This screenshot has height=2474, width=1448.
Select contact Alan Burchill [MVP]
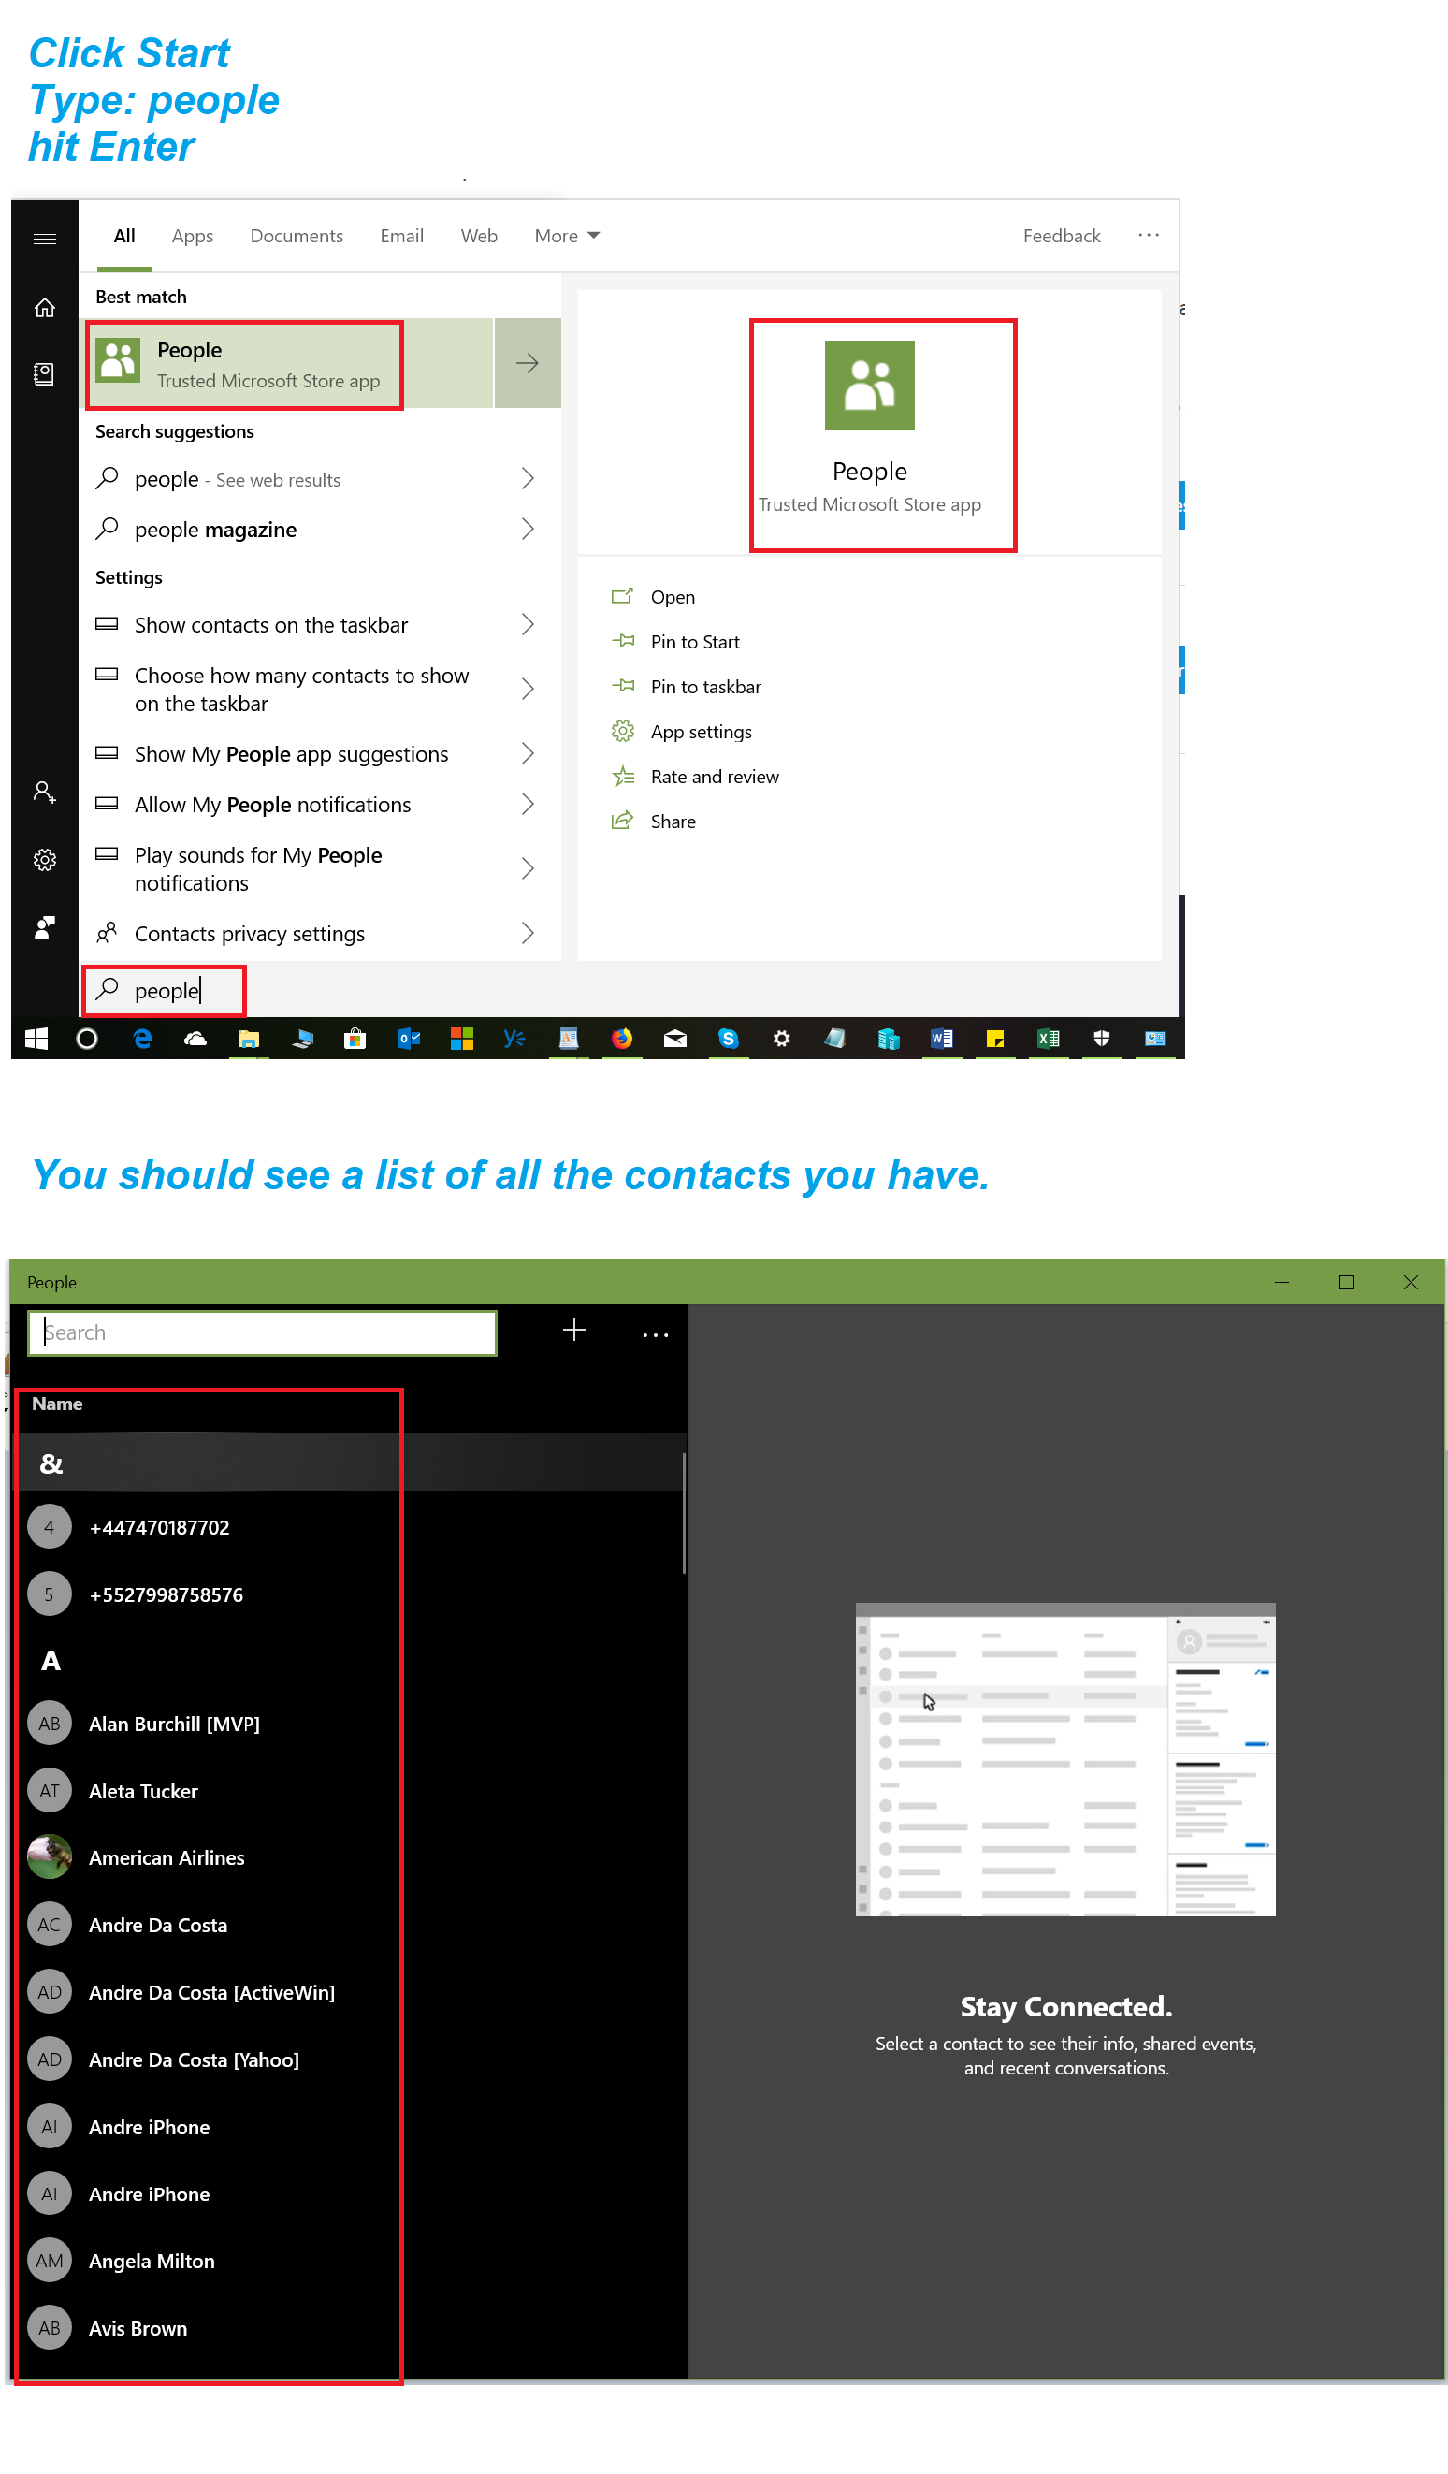point(349,1724)
